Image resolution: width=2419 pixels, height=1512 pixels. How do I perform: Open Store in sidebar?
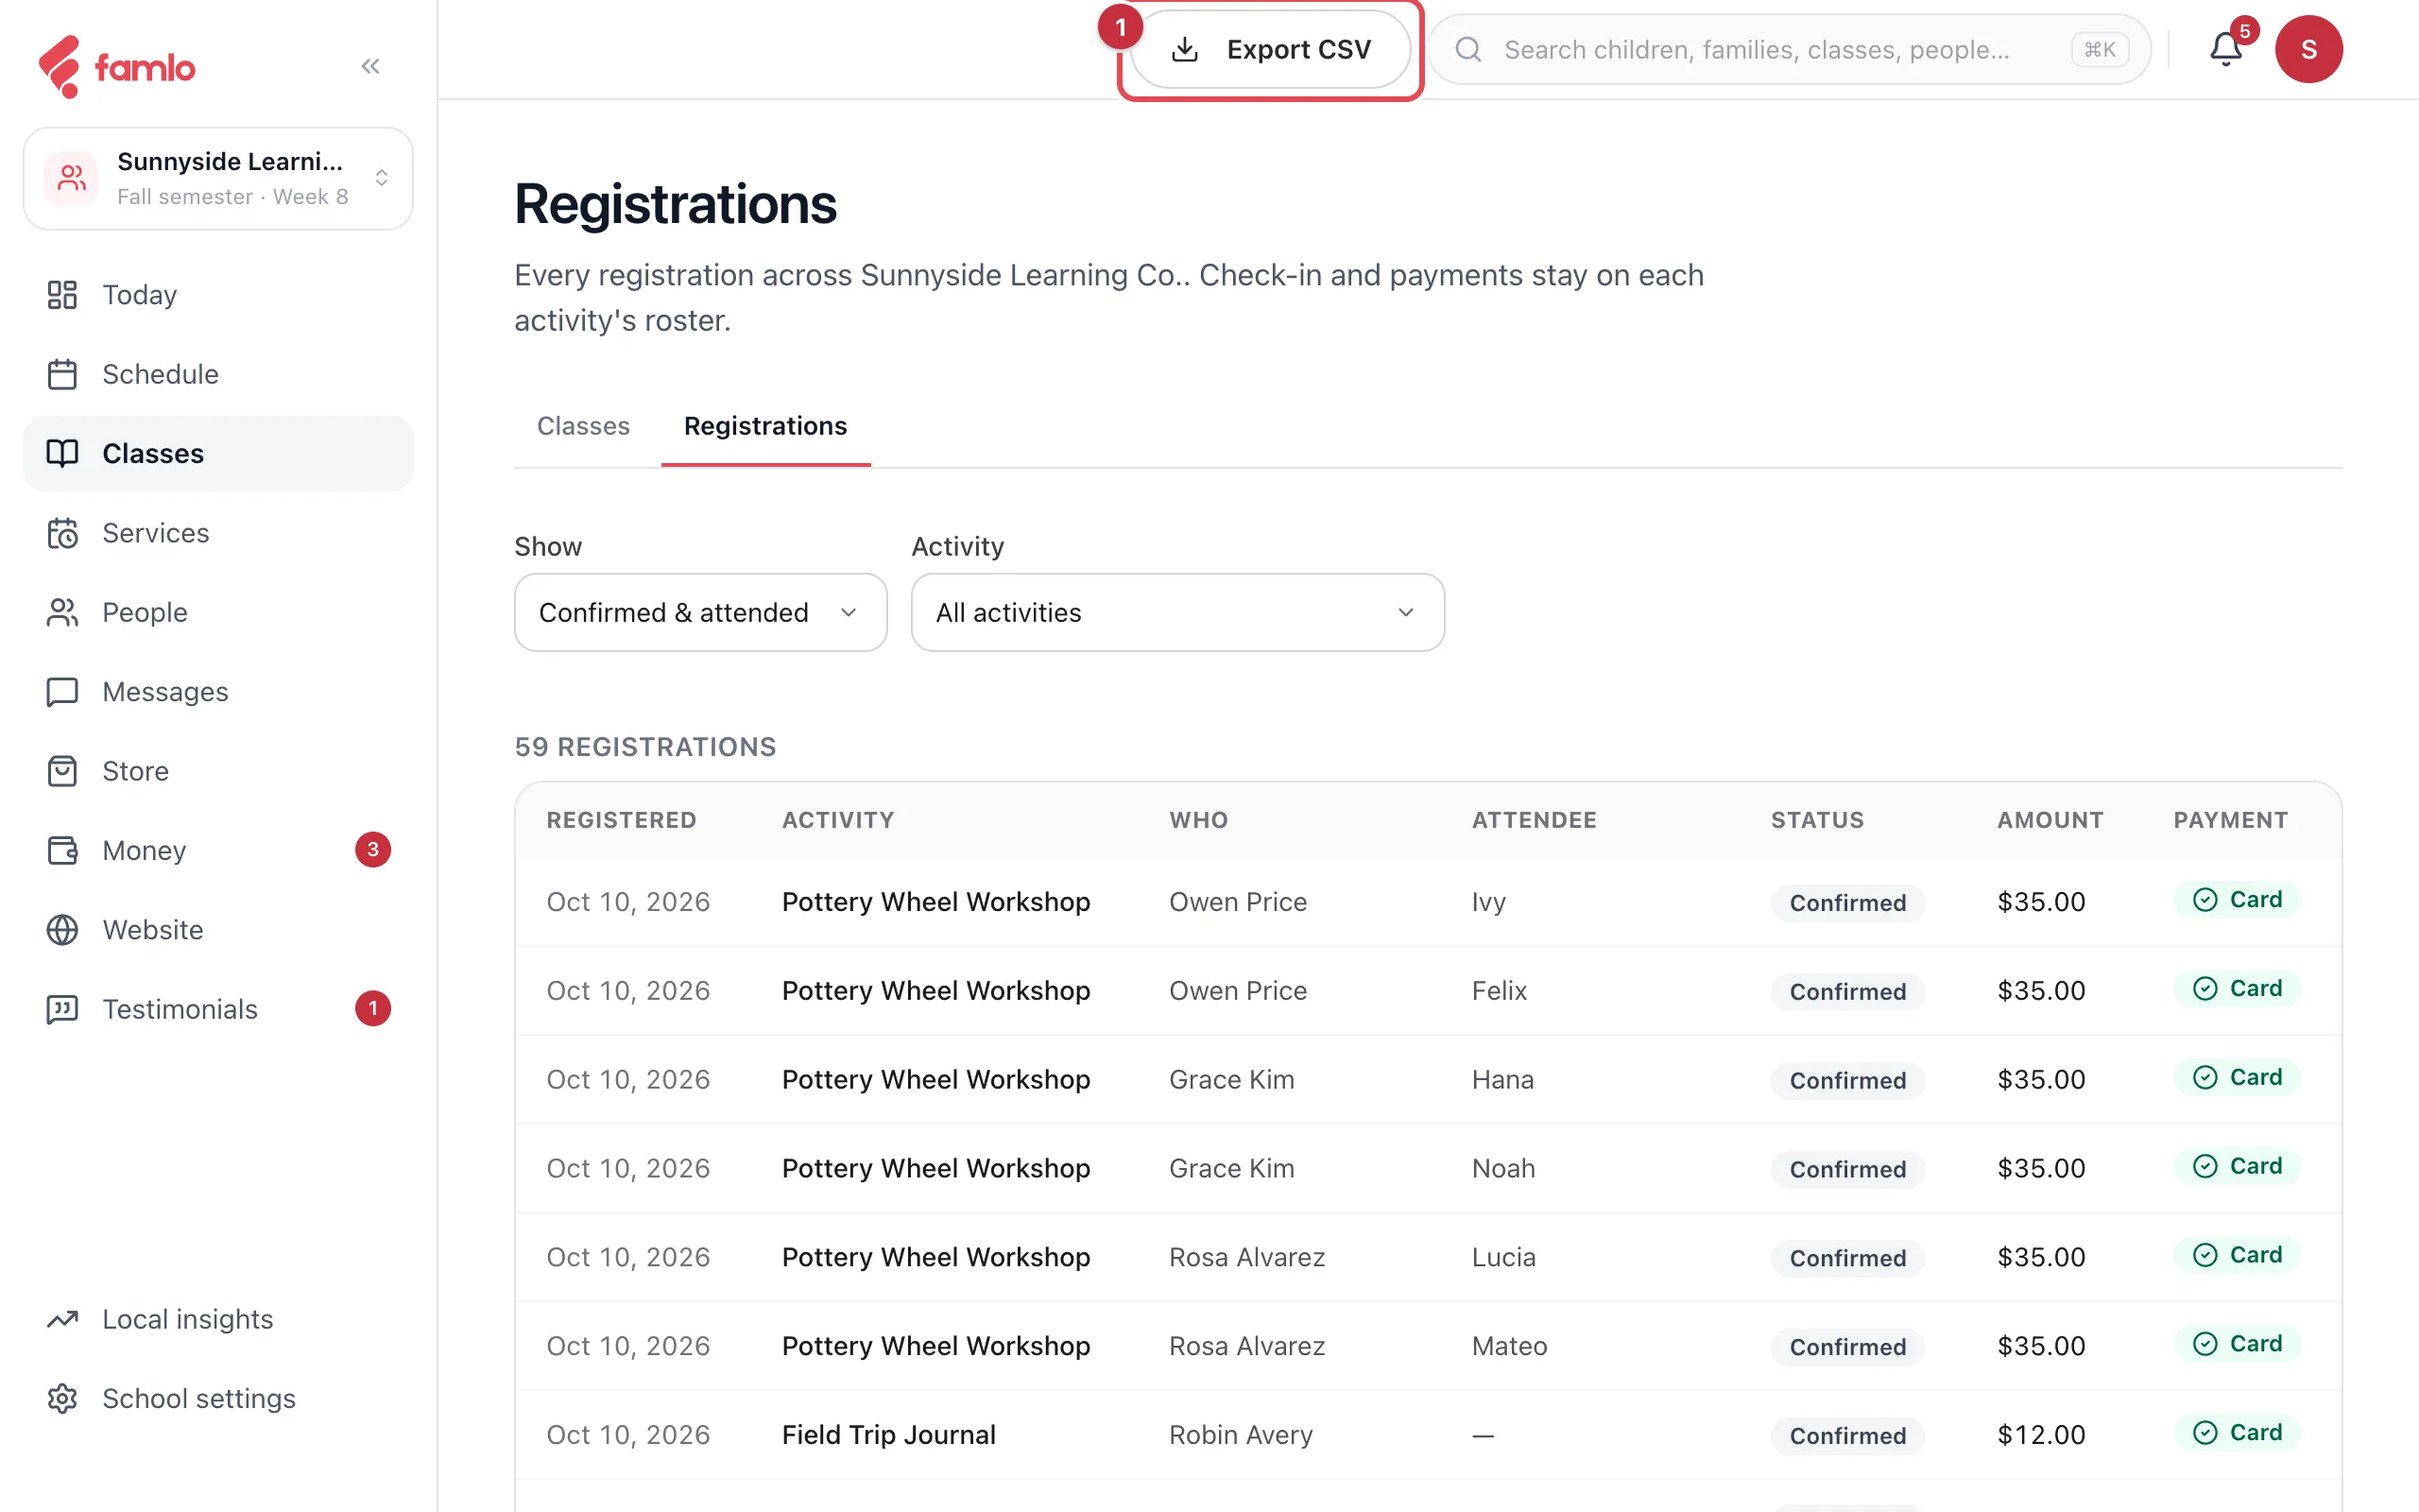(x=218, y=771)
